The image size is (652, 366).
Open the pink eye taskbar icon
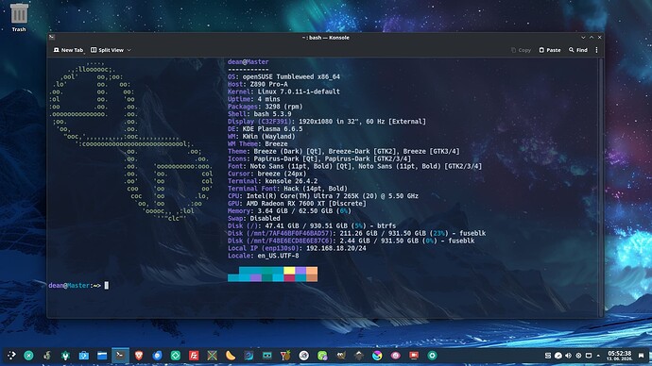click(395, 356)
